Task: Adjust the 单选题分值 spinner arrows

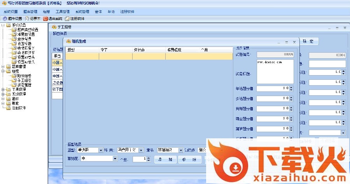Action: (291, 88)
